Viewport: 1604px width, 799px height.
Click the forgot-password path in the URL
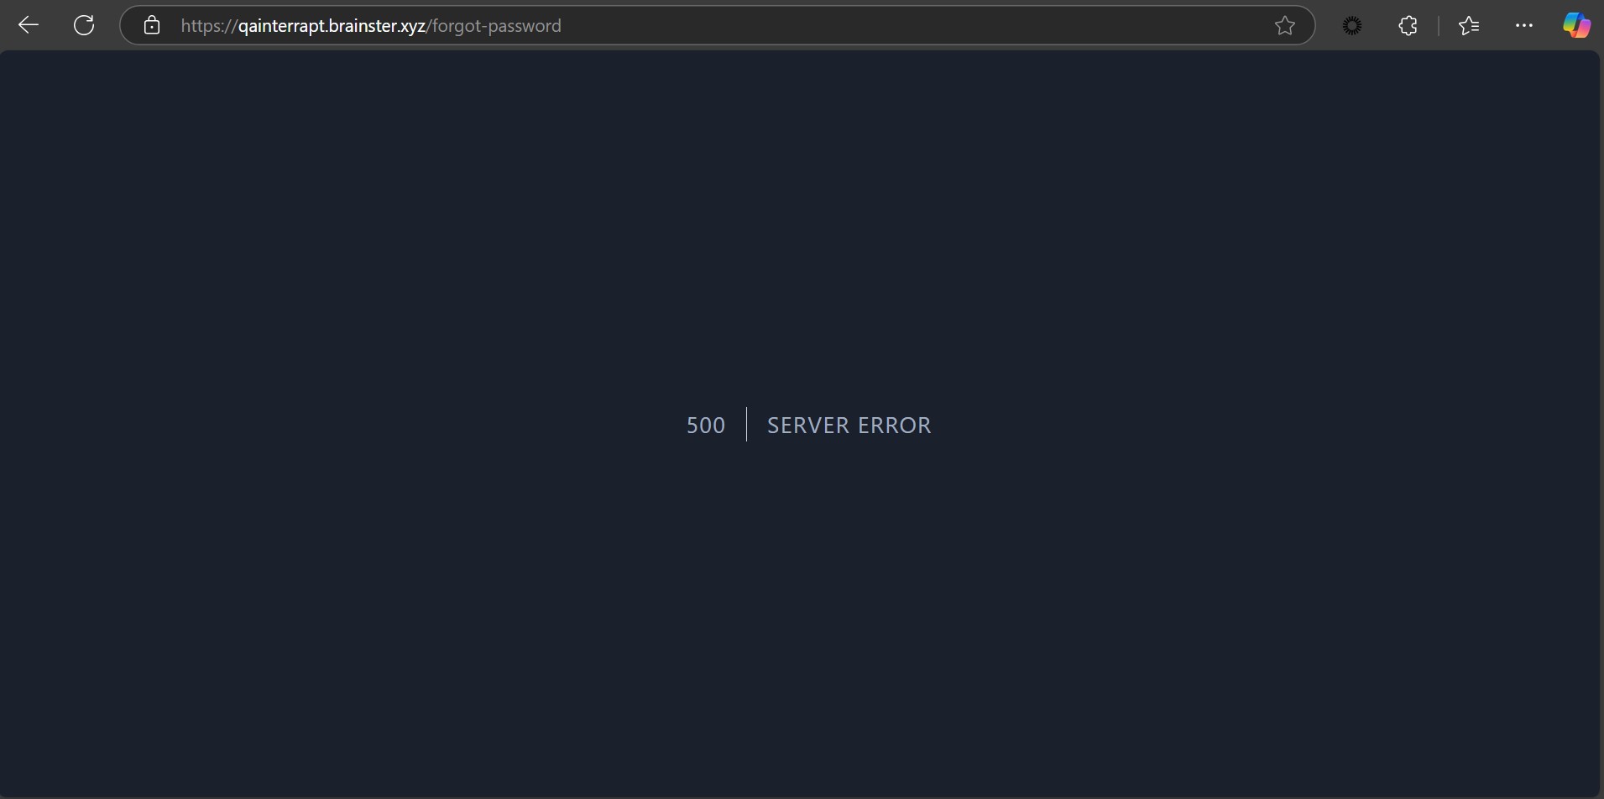tap(496, 26)
